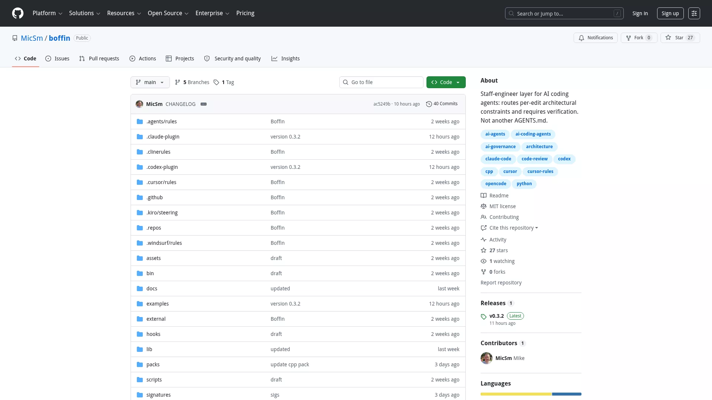Expand Cite this repository dropdown

[x=514, y=228]
